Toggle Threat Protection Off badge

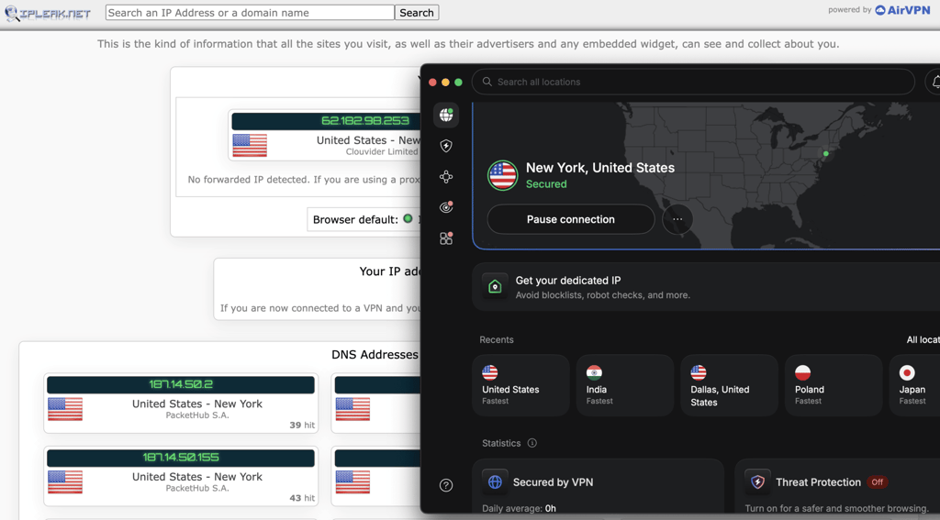pyautogui.click(x=877, y=482)
